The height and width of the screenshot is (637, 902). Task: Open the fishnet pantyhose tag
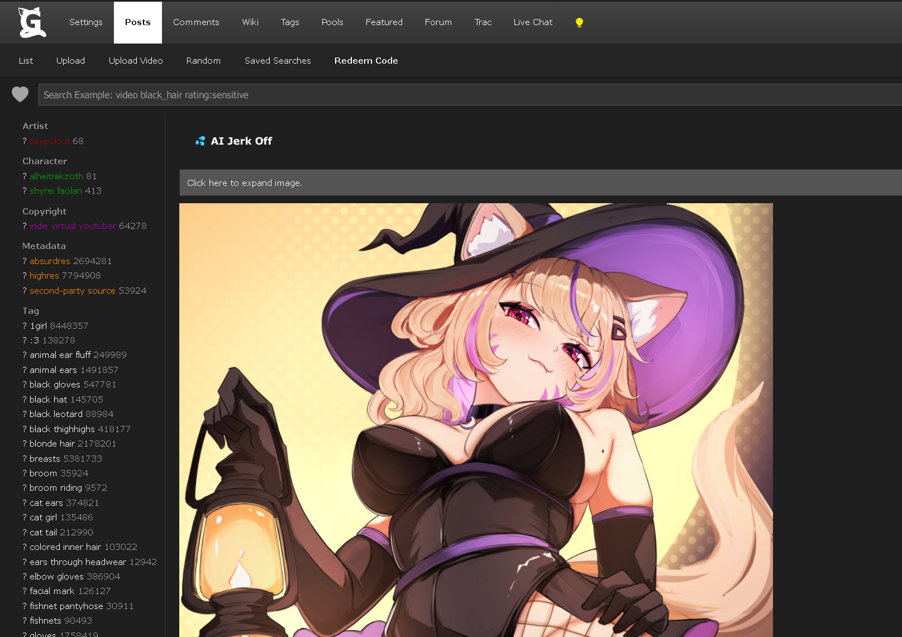coord(66,606)
